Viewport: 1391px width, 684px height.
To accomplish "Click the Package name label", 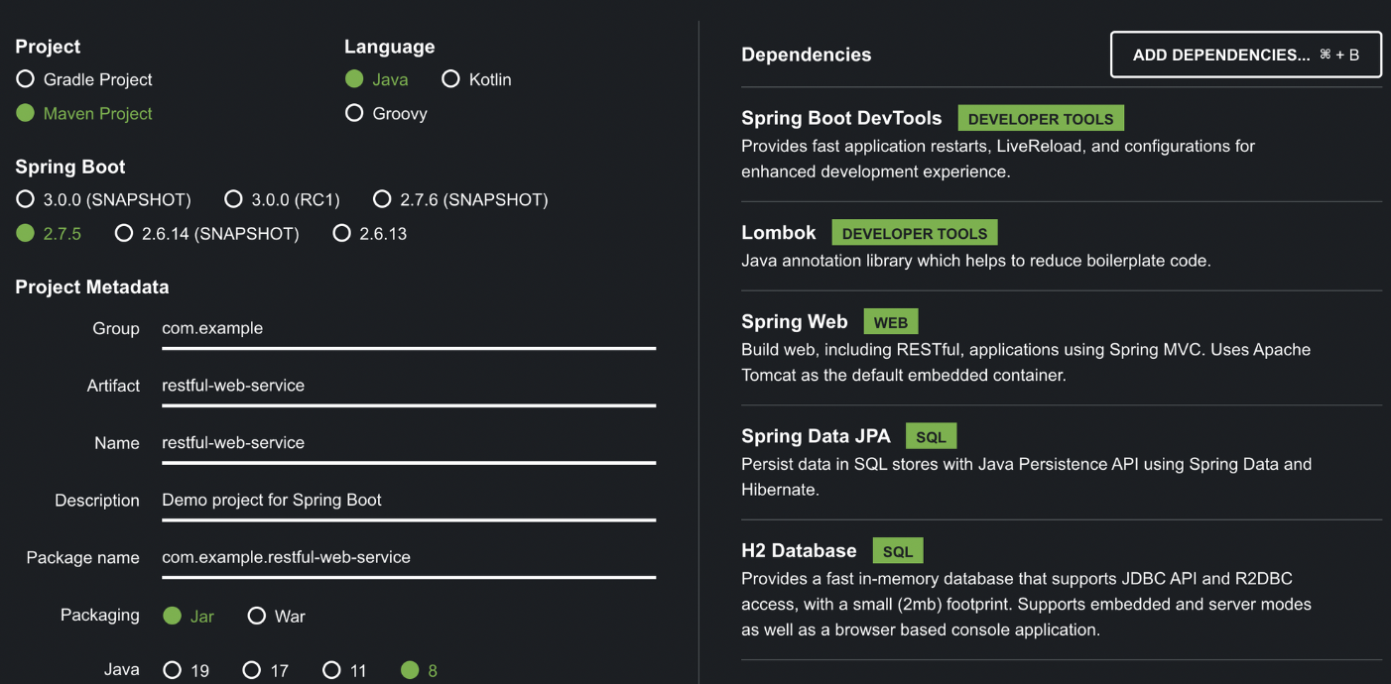I will click(83, 557).
